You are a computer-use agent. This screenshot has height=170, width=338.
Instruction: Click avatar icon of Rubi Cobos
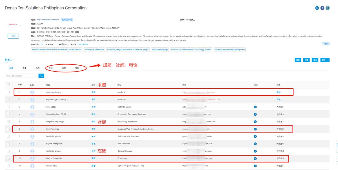(x=32, y=107)
